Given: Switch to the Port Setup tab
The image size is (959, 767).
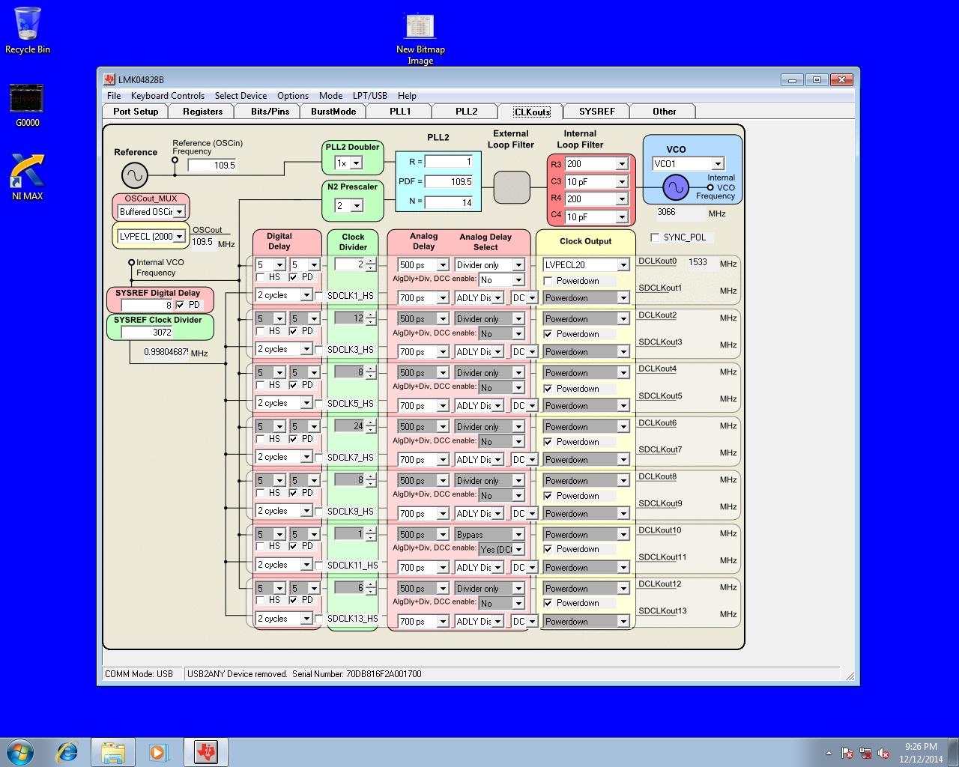Looking at the screenshot, I should point(136,112).
